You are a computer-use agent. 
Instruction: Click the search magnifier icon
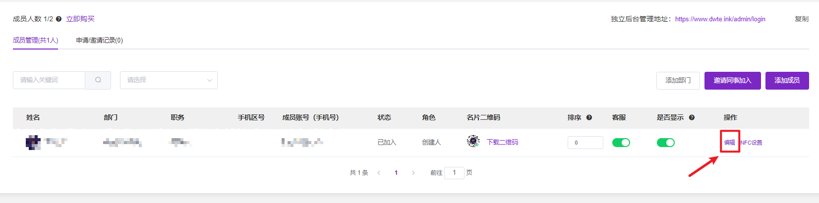98,80
